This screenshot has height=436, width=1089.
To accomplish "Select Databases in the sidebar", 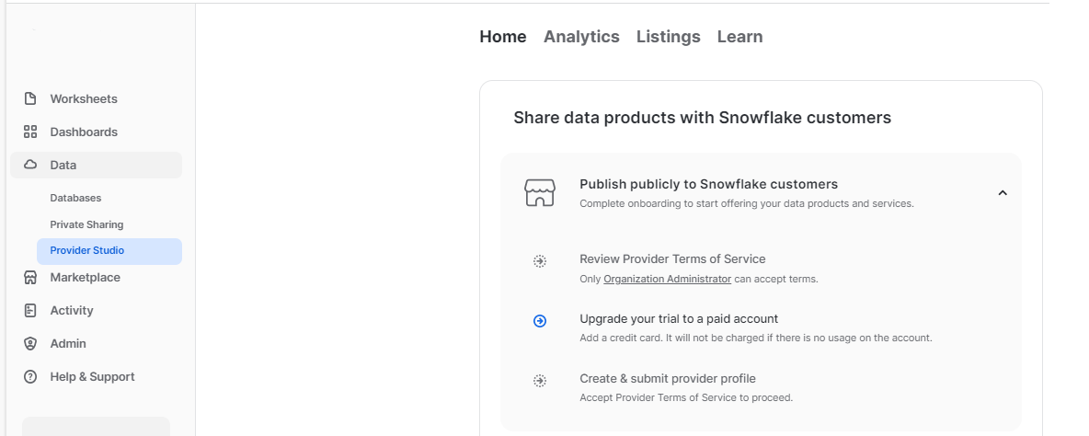I will [75, 198].
